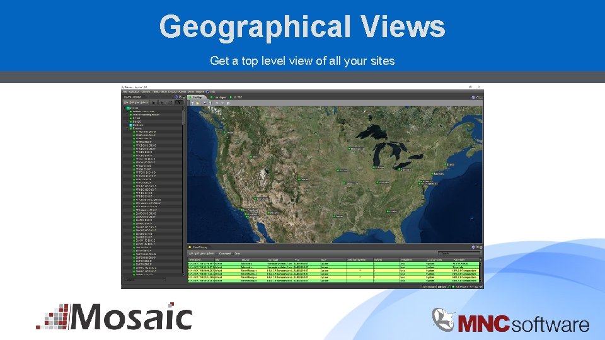
Task: Toggle the Error checkbox in Event Viewer
Action: click(233, 253)
